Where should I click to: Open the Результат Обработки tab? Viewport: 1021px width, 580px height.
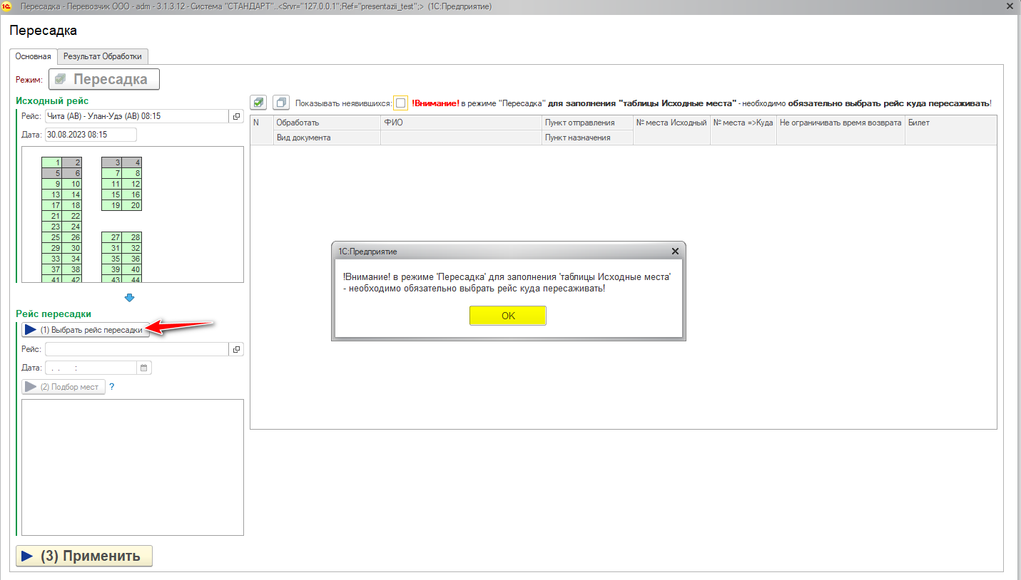pos(103,56)
